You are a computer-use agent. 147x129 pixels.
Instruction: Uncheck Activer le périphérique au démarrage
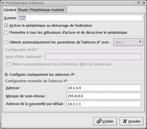[x=6, y=26]
